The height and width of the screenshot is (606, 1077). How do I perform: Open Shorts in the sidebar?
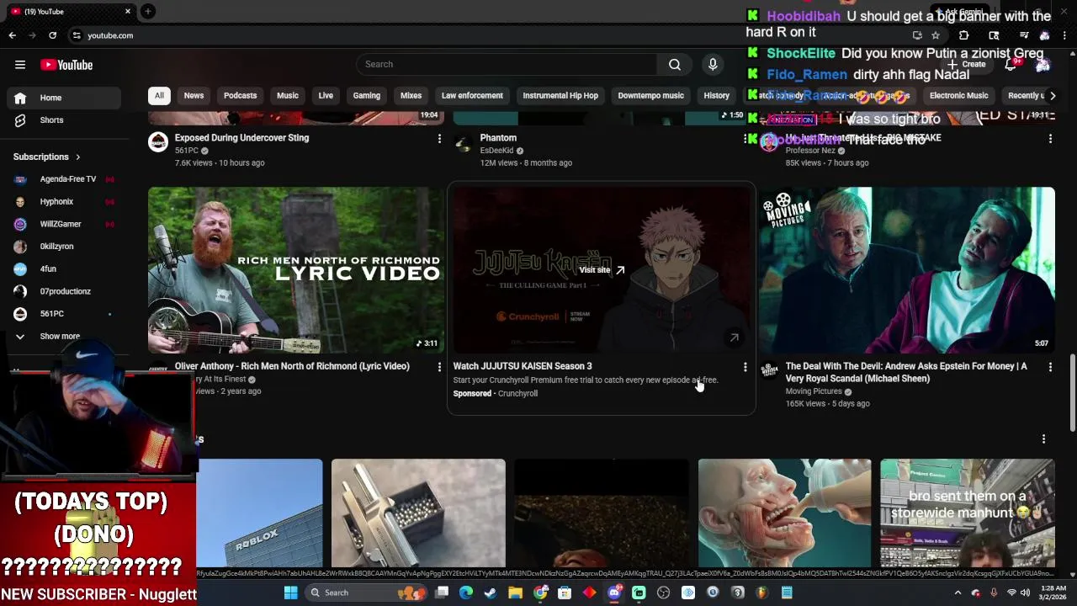(51, 120)
